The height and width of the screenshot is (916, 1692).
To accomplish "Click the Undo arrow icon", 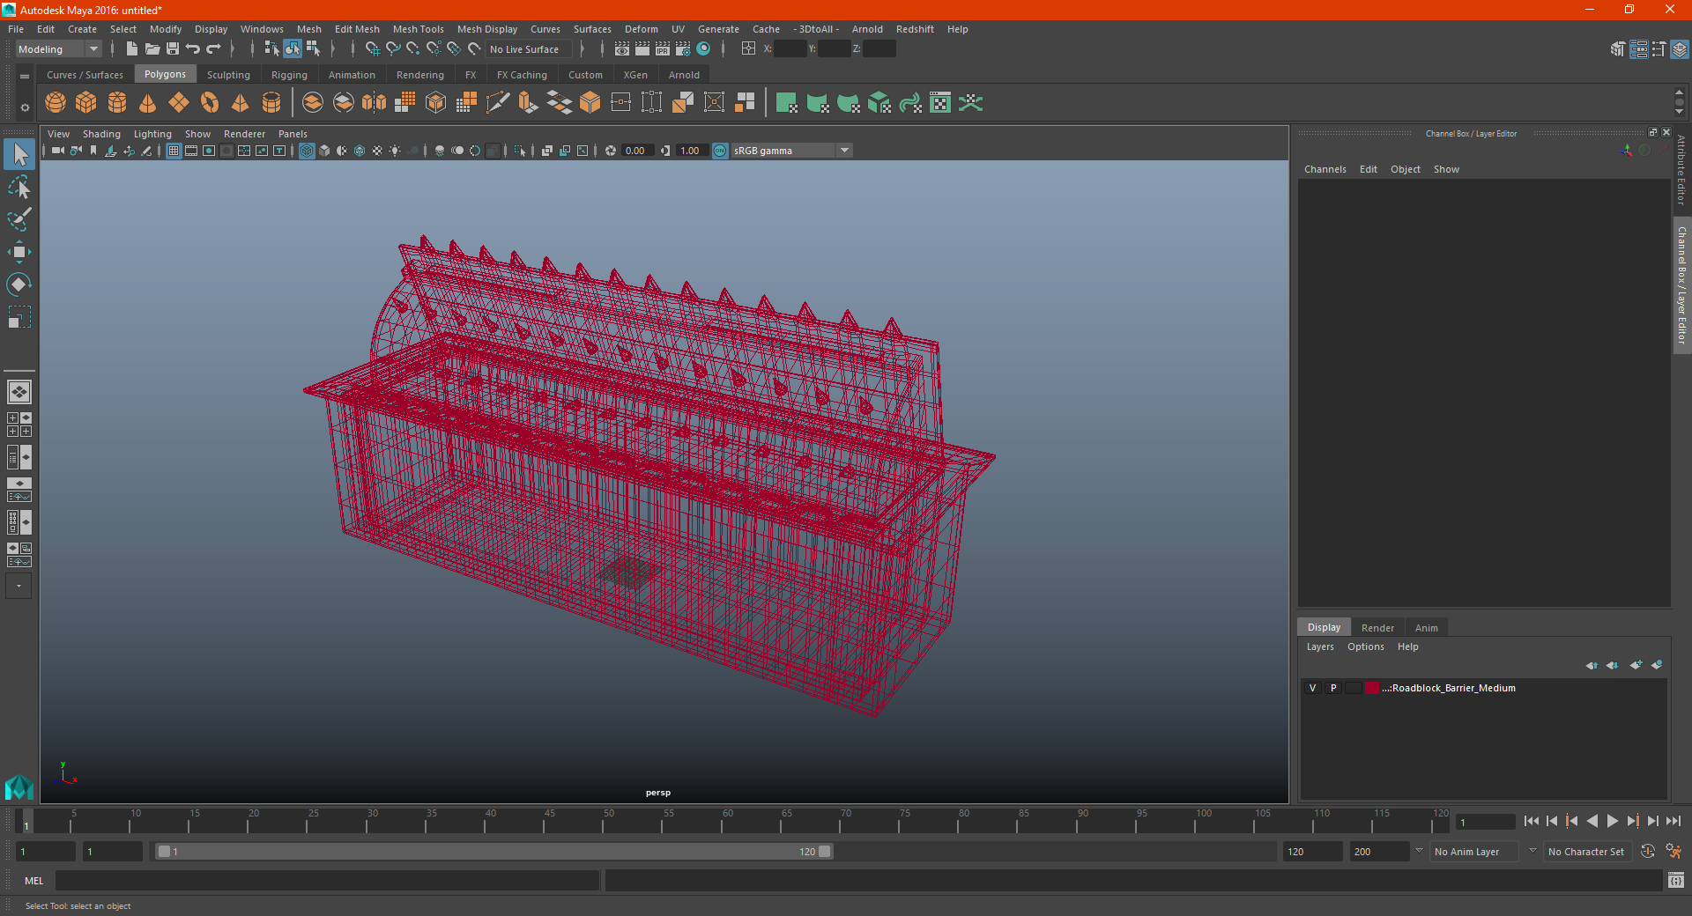I will 193,49.
